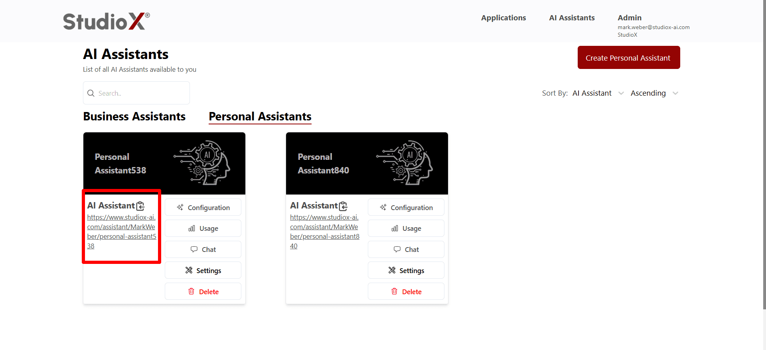
Task: Open Configuration for Personal Assistant538
Action: 203,207
